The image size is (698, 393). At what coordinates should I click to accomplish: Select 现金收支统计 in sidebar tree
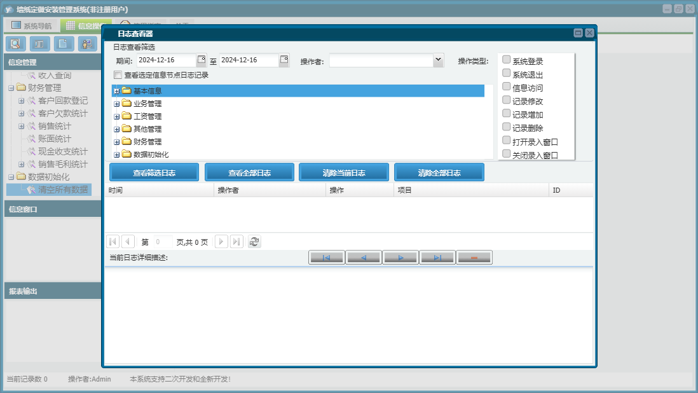[x=63, y=151]
